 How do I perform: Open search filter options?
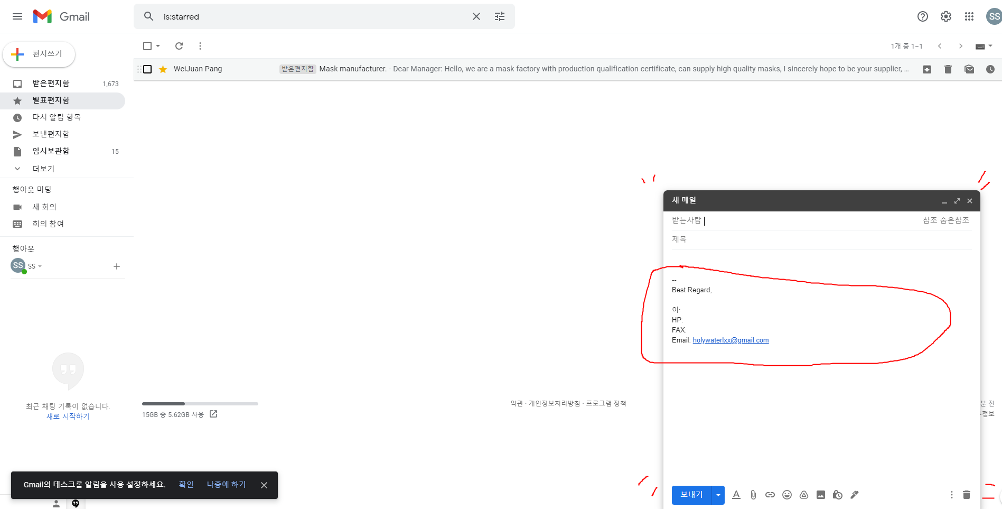(x=500, y=16)
